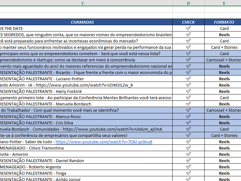Select the principais erros empreendedores cell

[x=86, y=54]
